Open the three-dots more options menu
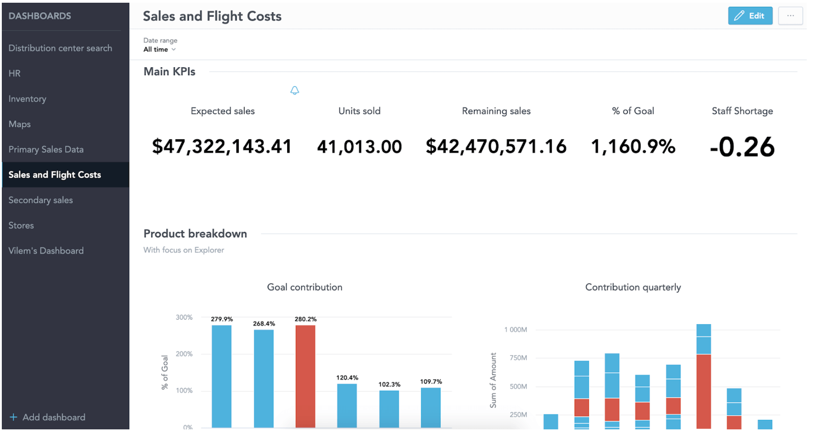The image size is (814, 433). point(790,16)
